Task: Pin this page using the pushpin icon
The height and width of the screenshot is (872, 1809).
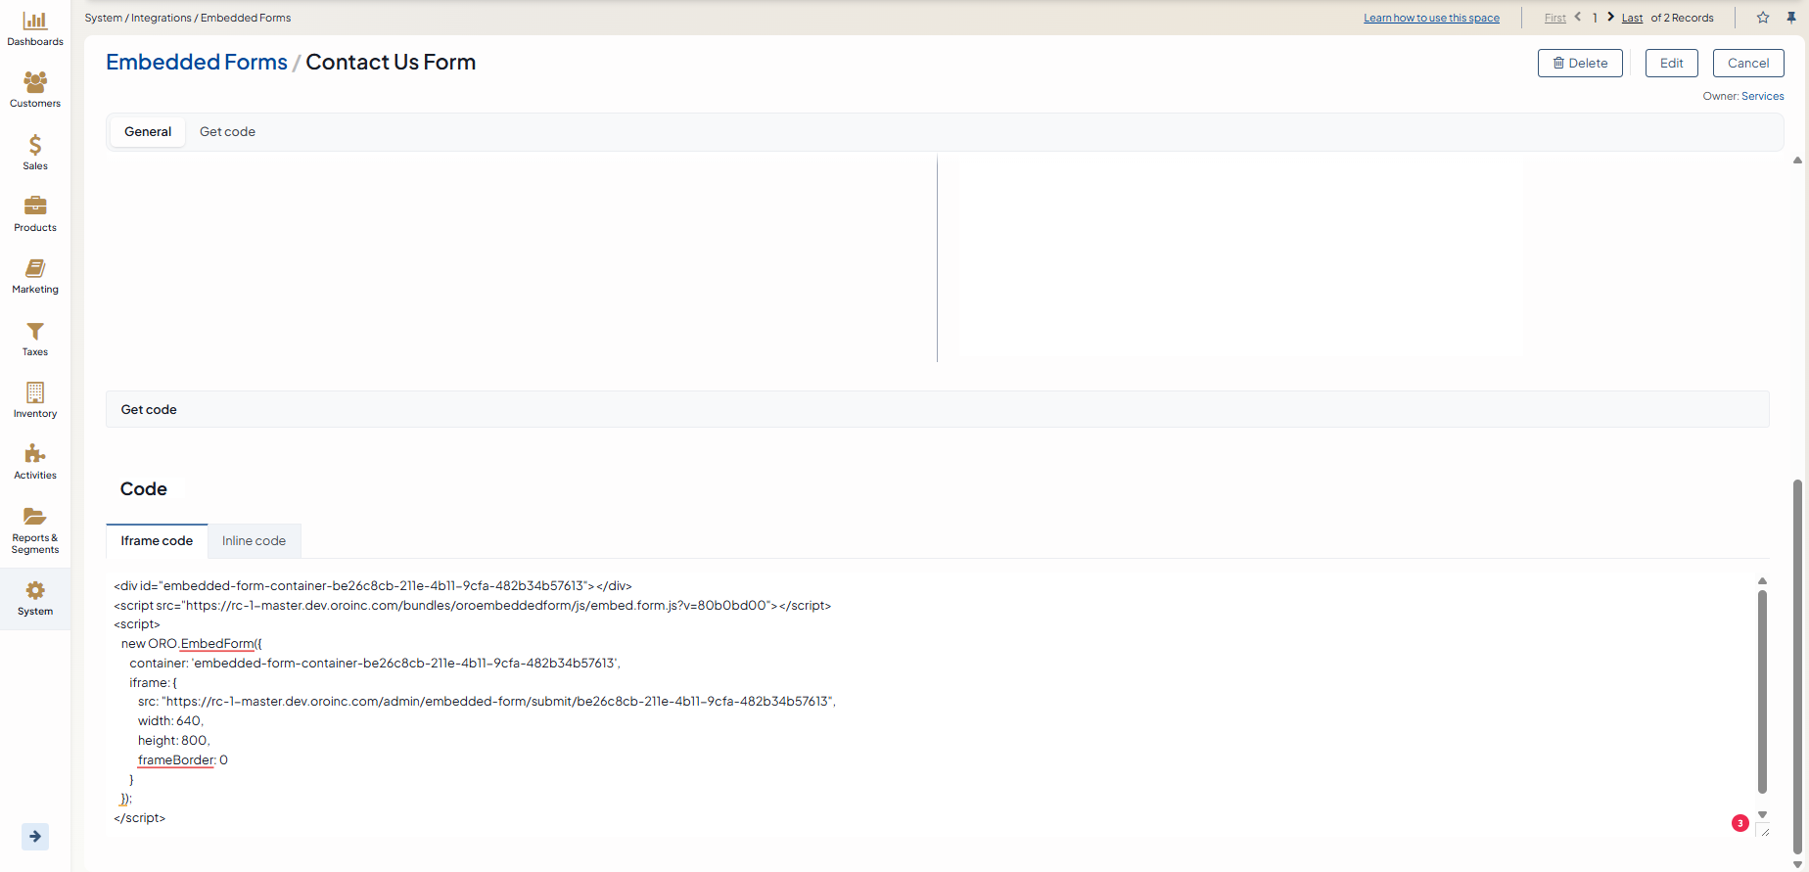Action: click(1791, 18)
